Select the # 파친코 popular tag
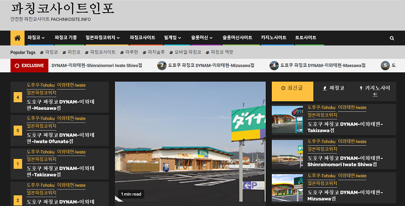405x206 pixels. pos(71,52)
